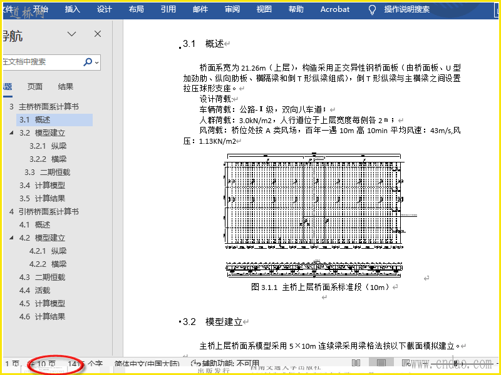Open navigation pane options chevron

tap(71, 34)
